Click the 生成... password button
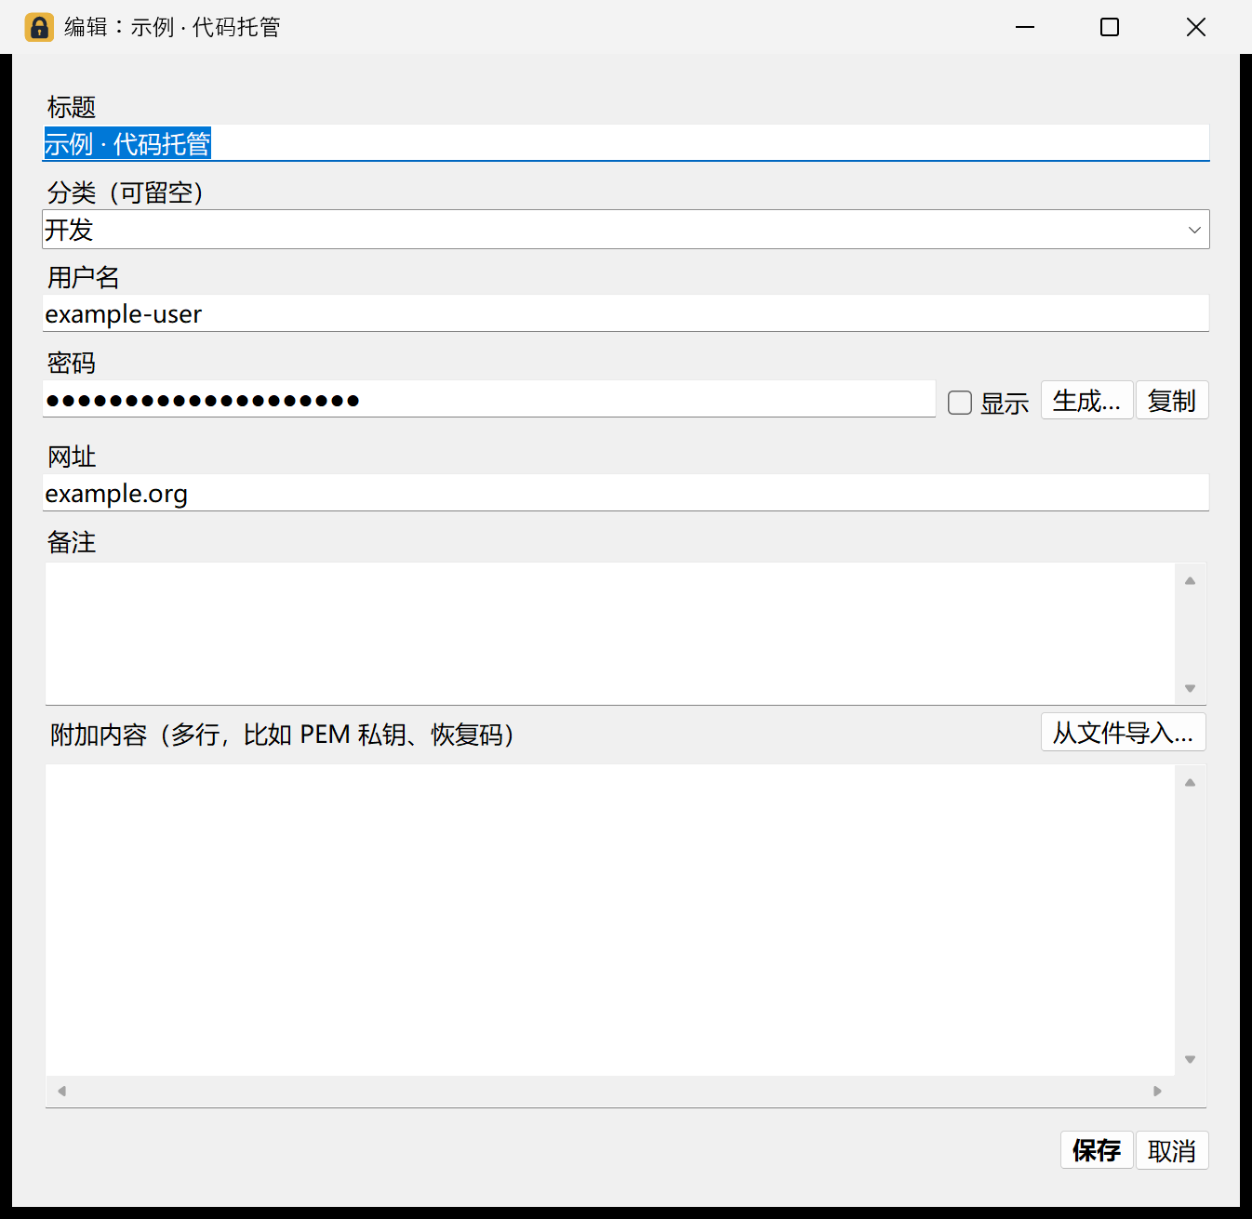 tap(1086, 401)
